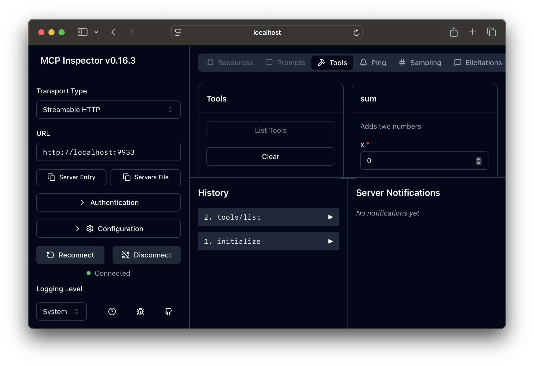Click the x number input field
This screenshot has width=534, height=366.
click(425, 161)
